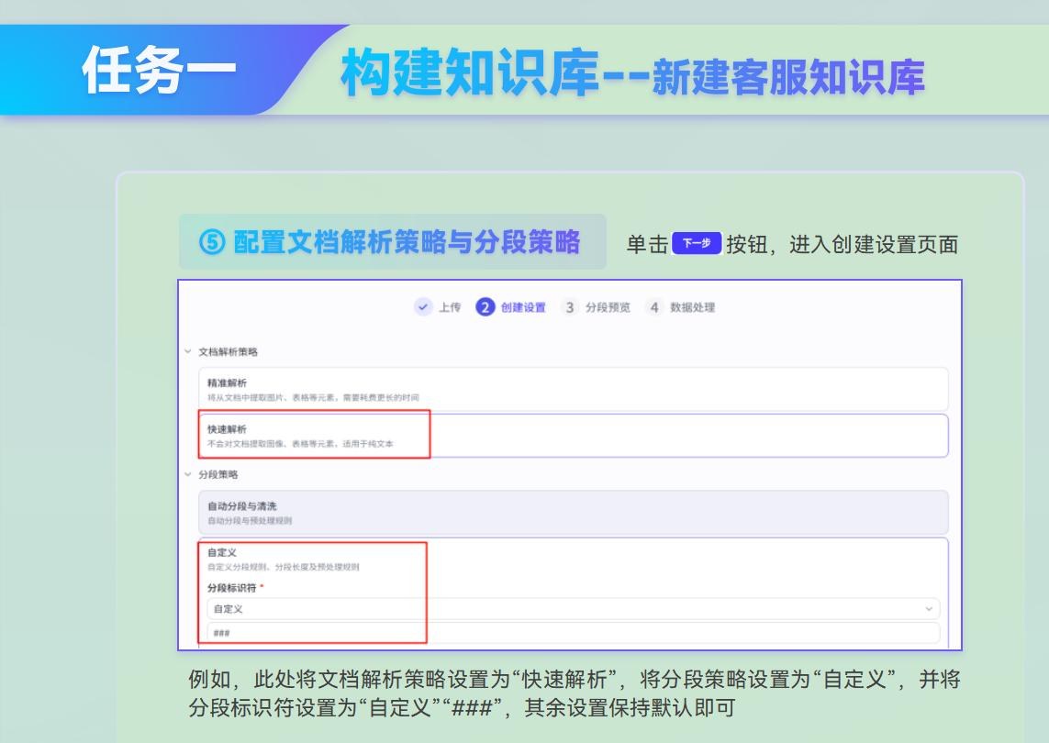Click step 3 number before 分段预览
The height and width of the screenshot is (743, 1049).
click(x=569, y=307)
